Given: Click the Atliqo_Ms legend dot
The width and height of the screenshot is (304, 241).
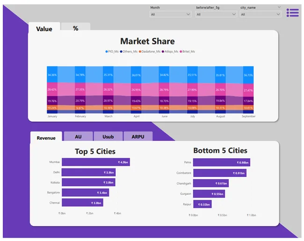Looking at the screenshot, I should 163,51.
